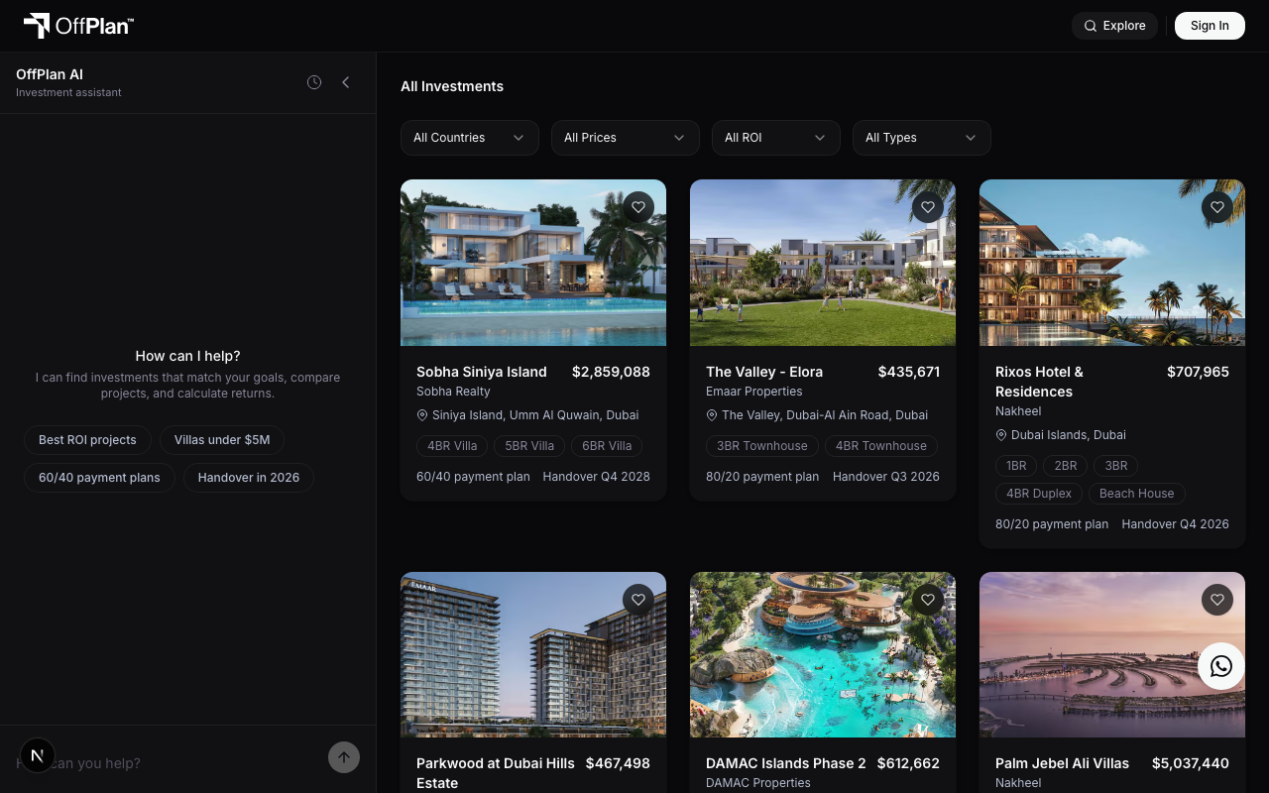
Task: Send message with the arrow button
Action: point(344,757)
